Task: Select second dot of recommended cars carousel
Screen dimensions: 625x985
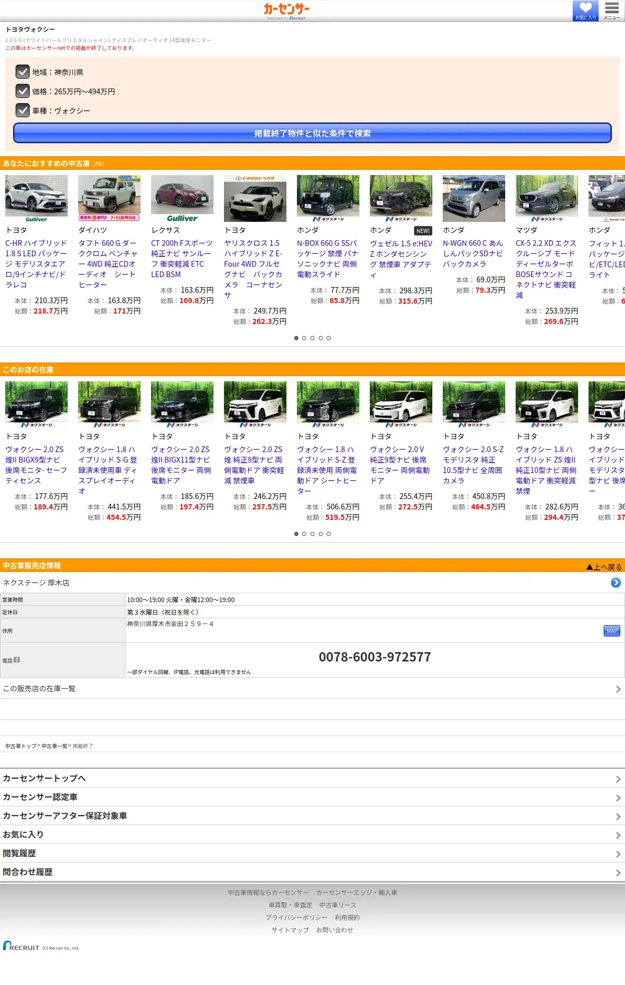Action: [304, 338]
